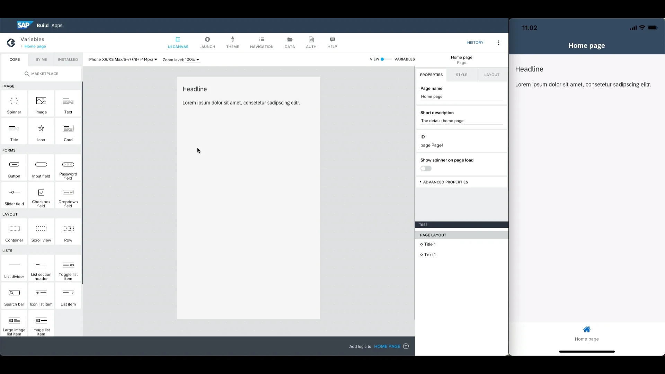Open the Theme editor
Image resolution: width=665 pixels, height=374 pixels.
point(232,42)
